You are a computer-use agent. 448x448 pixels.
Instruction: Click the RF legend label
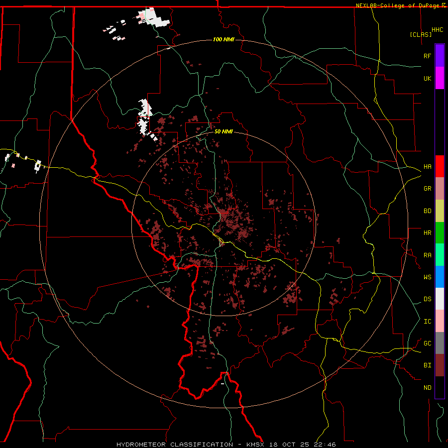pyautogui.click(x=427, y=56)
